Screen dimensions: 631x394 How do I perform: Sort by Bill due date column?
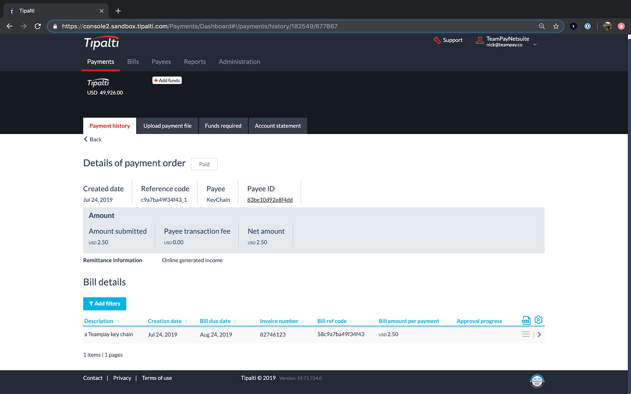tap(218, 321)
